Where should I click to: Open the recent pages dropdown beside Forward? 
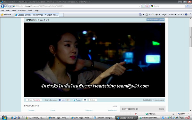pyautogui.click(x=10, y=6)
